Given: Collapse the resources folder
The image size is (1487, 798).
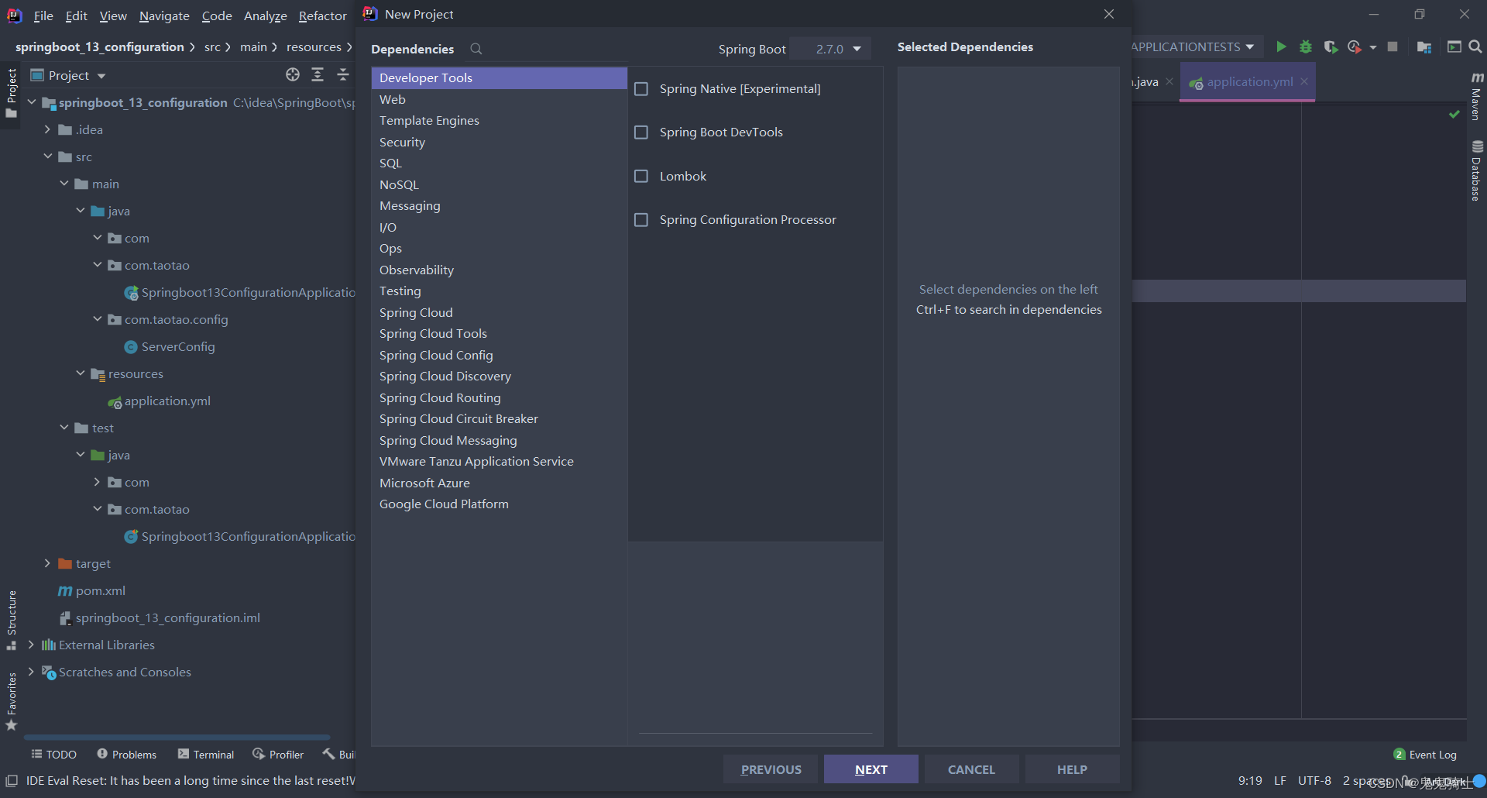Looking at the screenshot, I should pos(81,373).
